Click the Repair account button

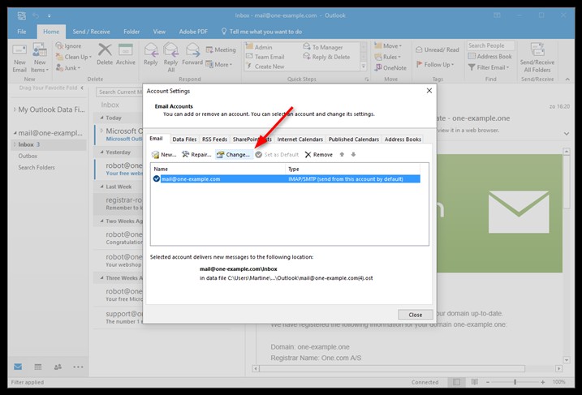coord(196,155)
